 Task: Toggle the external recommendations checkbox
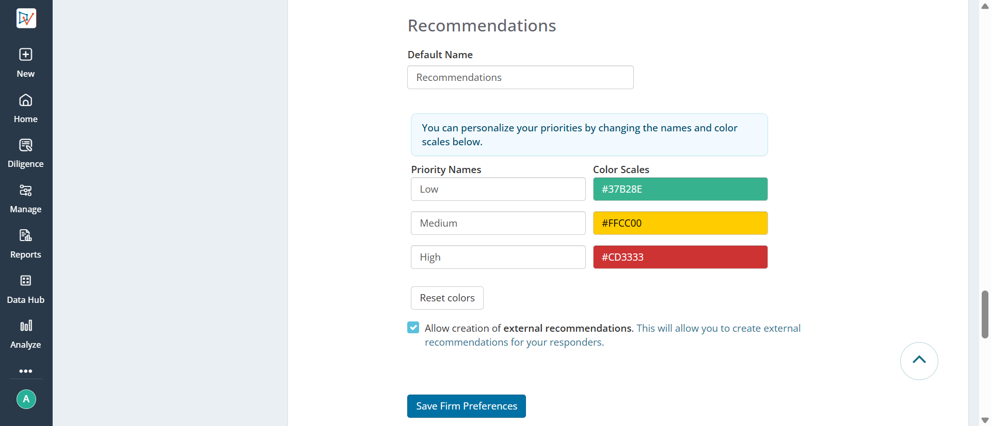[413, 328]
